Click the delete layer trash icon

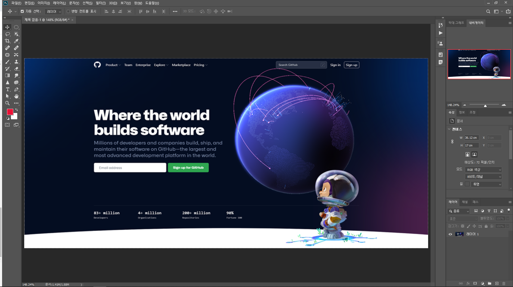pyautogui.click(x=504, y=284)
